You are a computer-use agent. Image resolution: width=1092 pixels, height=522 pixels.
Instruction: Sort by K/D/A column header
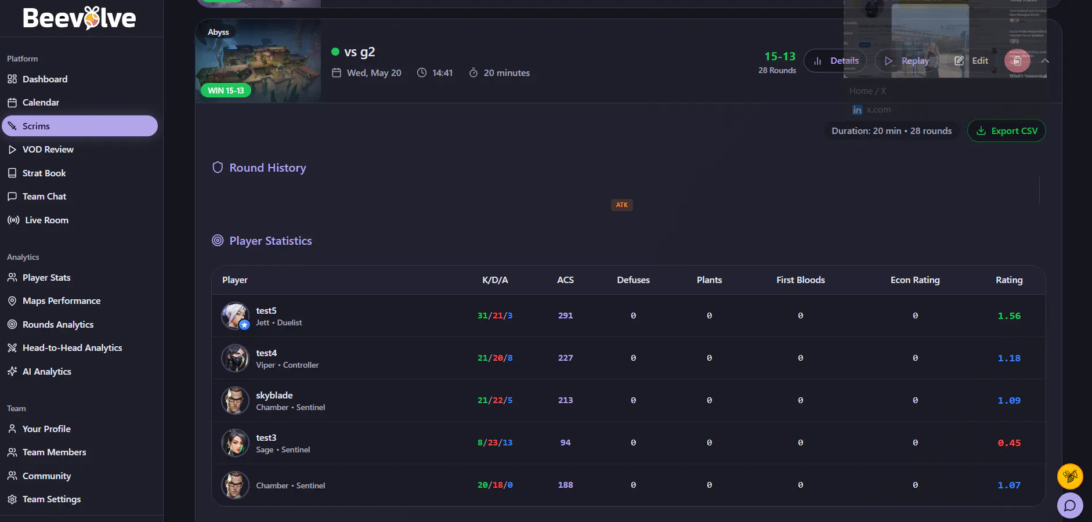495,280
